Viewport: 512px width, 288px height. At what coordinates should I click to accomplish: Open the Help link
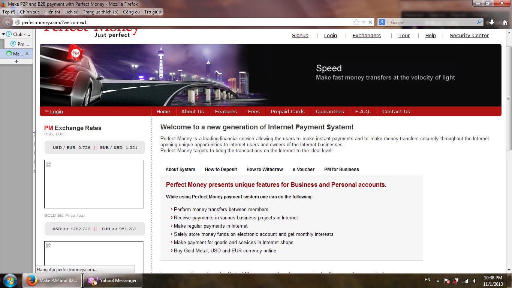click(x=431, y=36)
